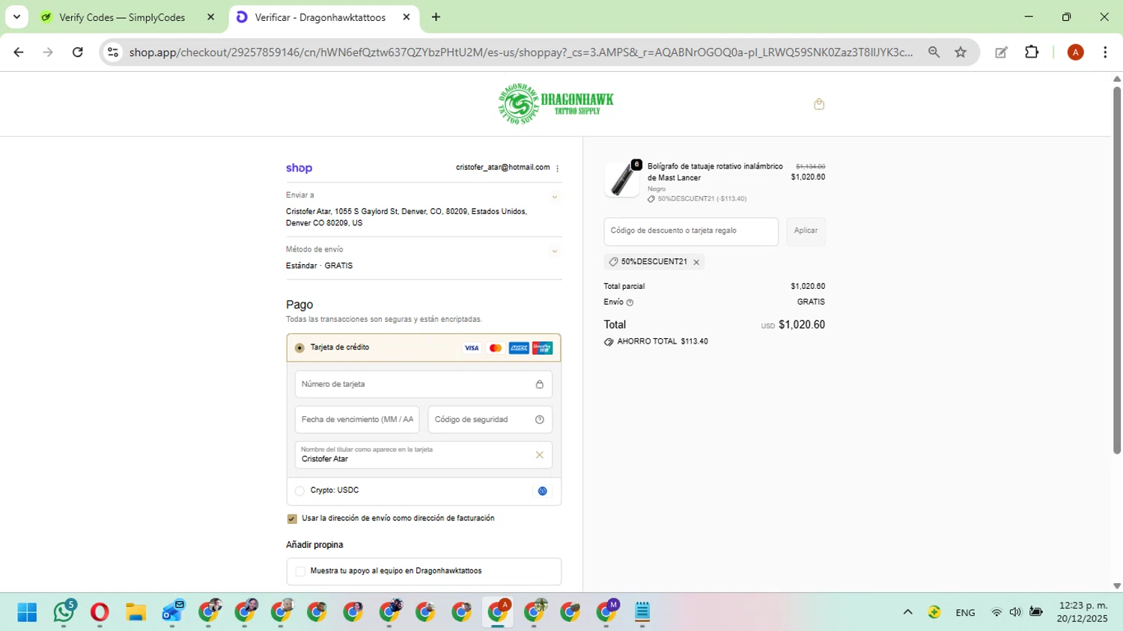
Task: Open the network Wi-Fi tray icon
Action: click(x=996, y=612)
